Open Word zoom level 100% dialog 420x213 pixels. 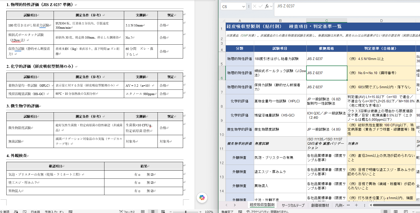pyautogui.click(x=209, y=211)
